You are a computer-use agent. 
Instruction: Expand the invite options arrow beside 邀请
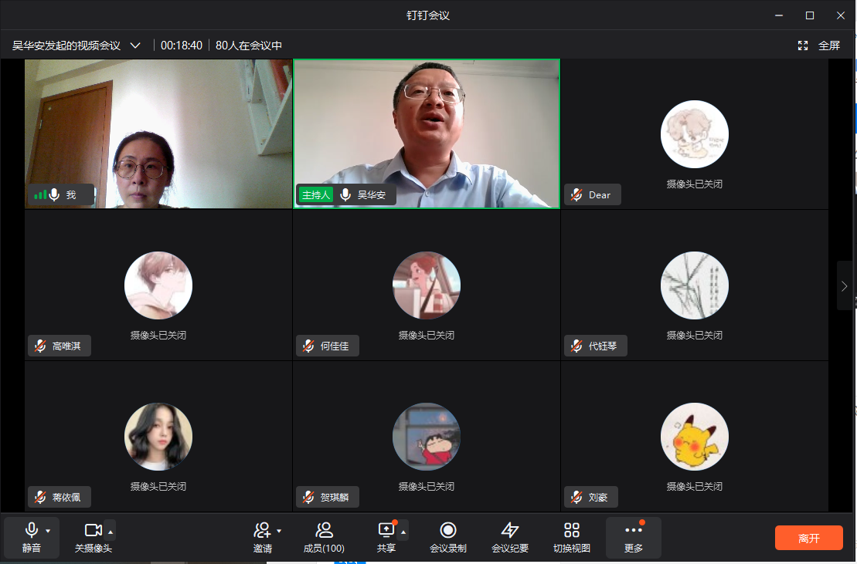(279, 531)
